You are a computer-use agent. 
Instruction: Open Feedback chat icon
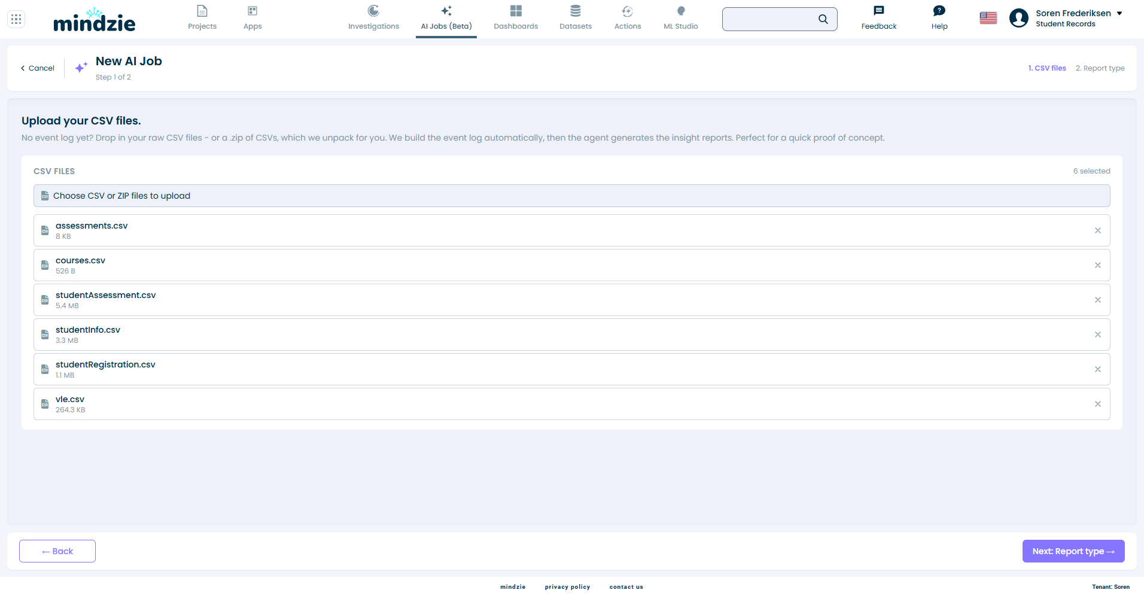coord(879,11)
